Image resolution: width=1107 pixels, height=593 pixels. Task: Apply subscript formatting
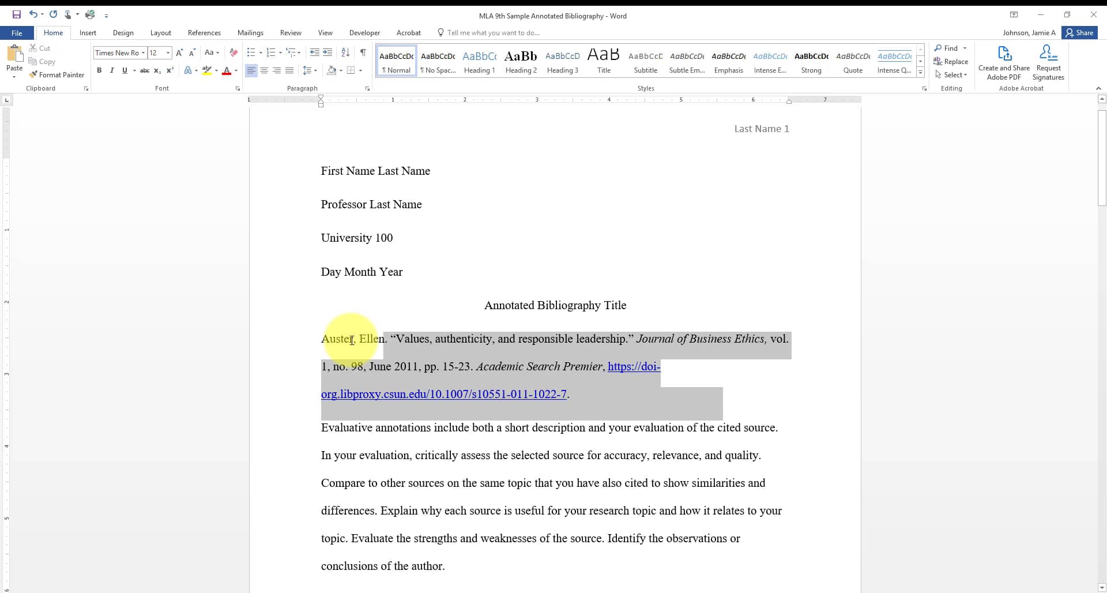tap(157, 70)
